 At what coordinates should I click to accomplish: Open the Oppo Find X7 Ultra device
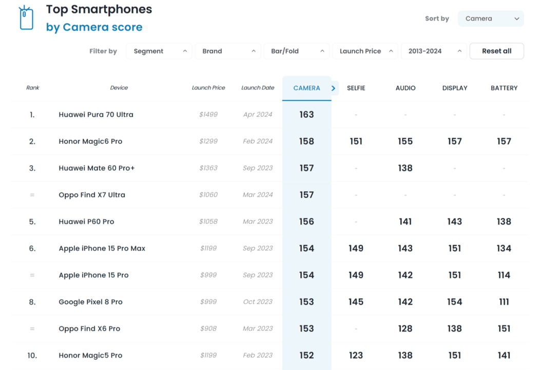91,195
